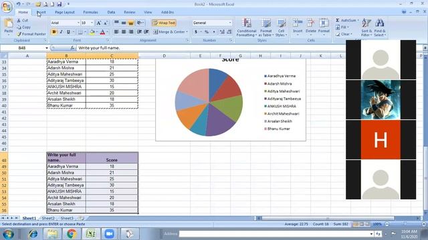This screenshot has height=240, width=428.
Task: Click the formula bar text
Action: coord(99,48)
